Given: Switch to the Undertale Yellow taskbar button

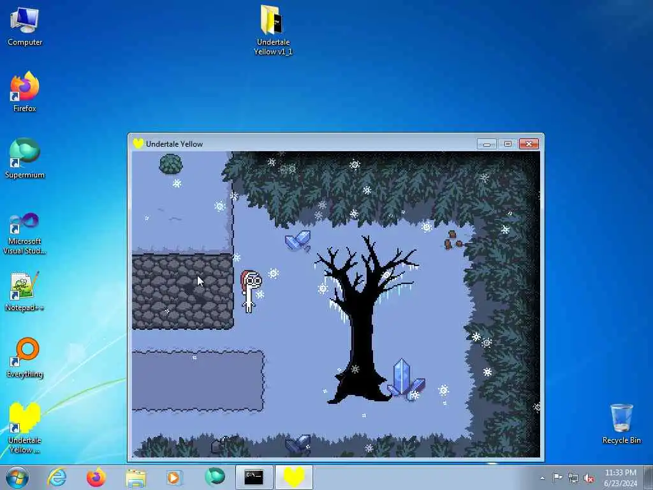Looking at the screenshot, I should (294, 477).
